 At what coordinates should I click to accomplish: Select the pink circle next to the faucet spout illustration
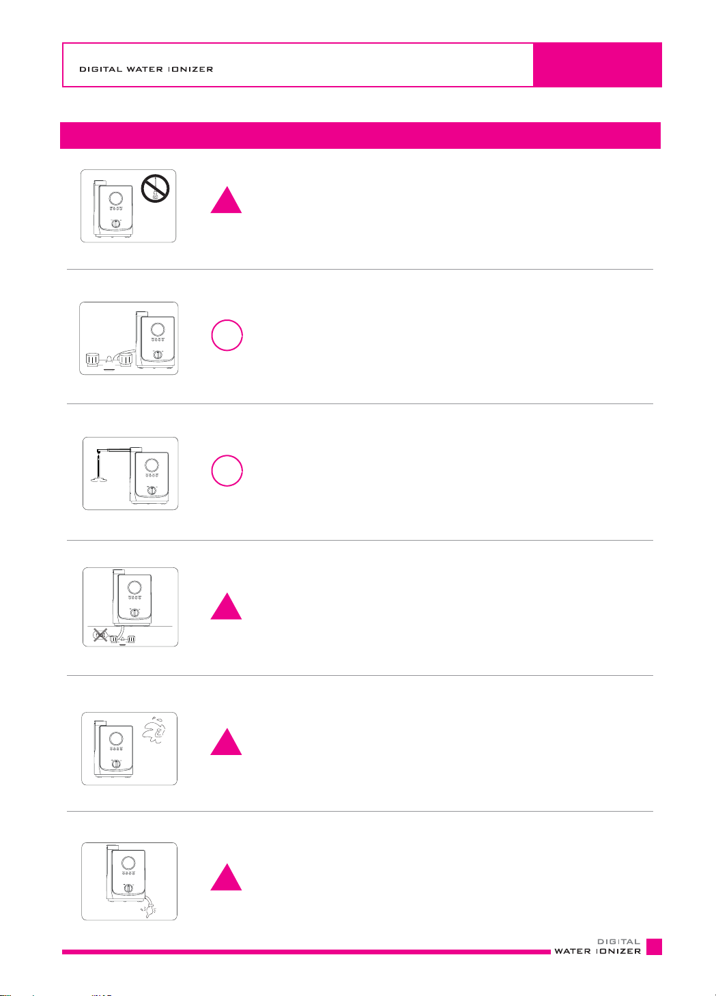[x=227, y=470]
